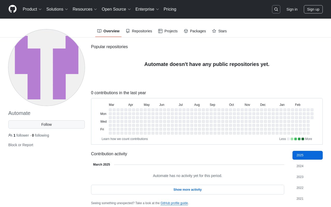This screenshot has height=207, width=331.
Task: Click the Automate profile avatar
Action: 47,68
